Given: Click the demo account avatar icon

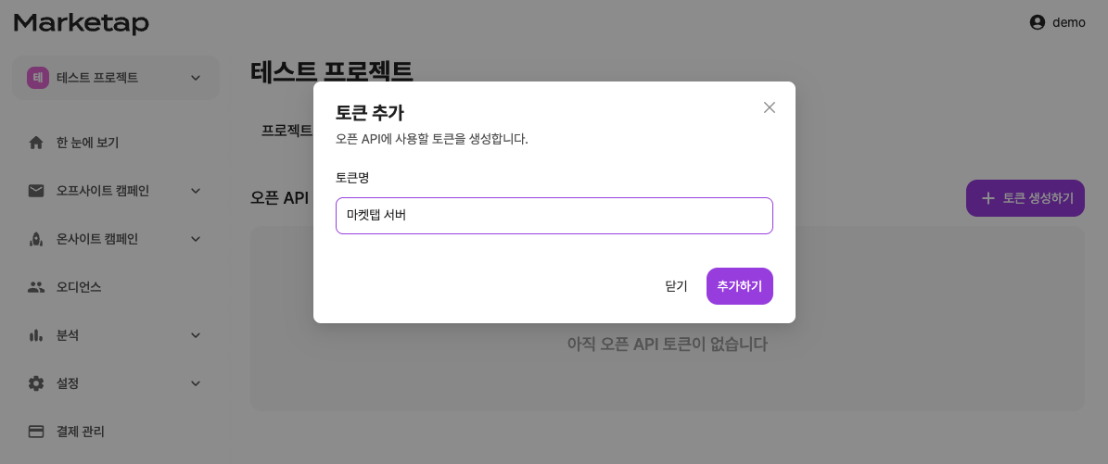Looking at the screenshot, I should 1038,22.
